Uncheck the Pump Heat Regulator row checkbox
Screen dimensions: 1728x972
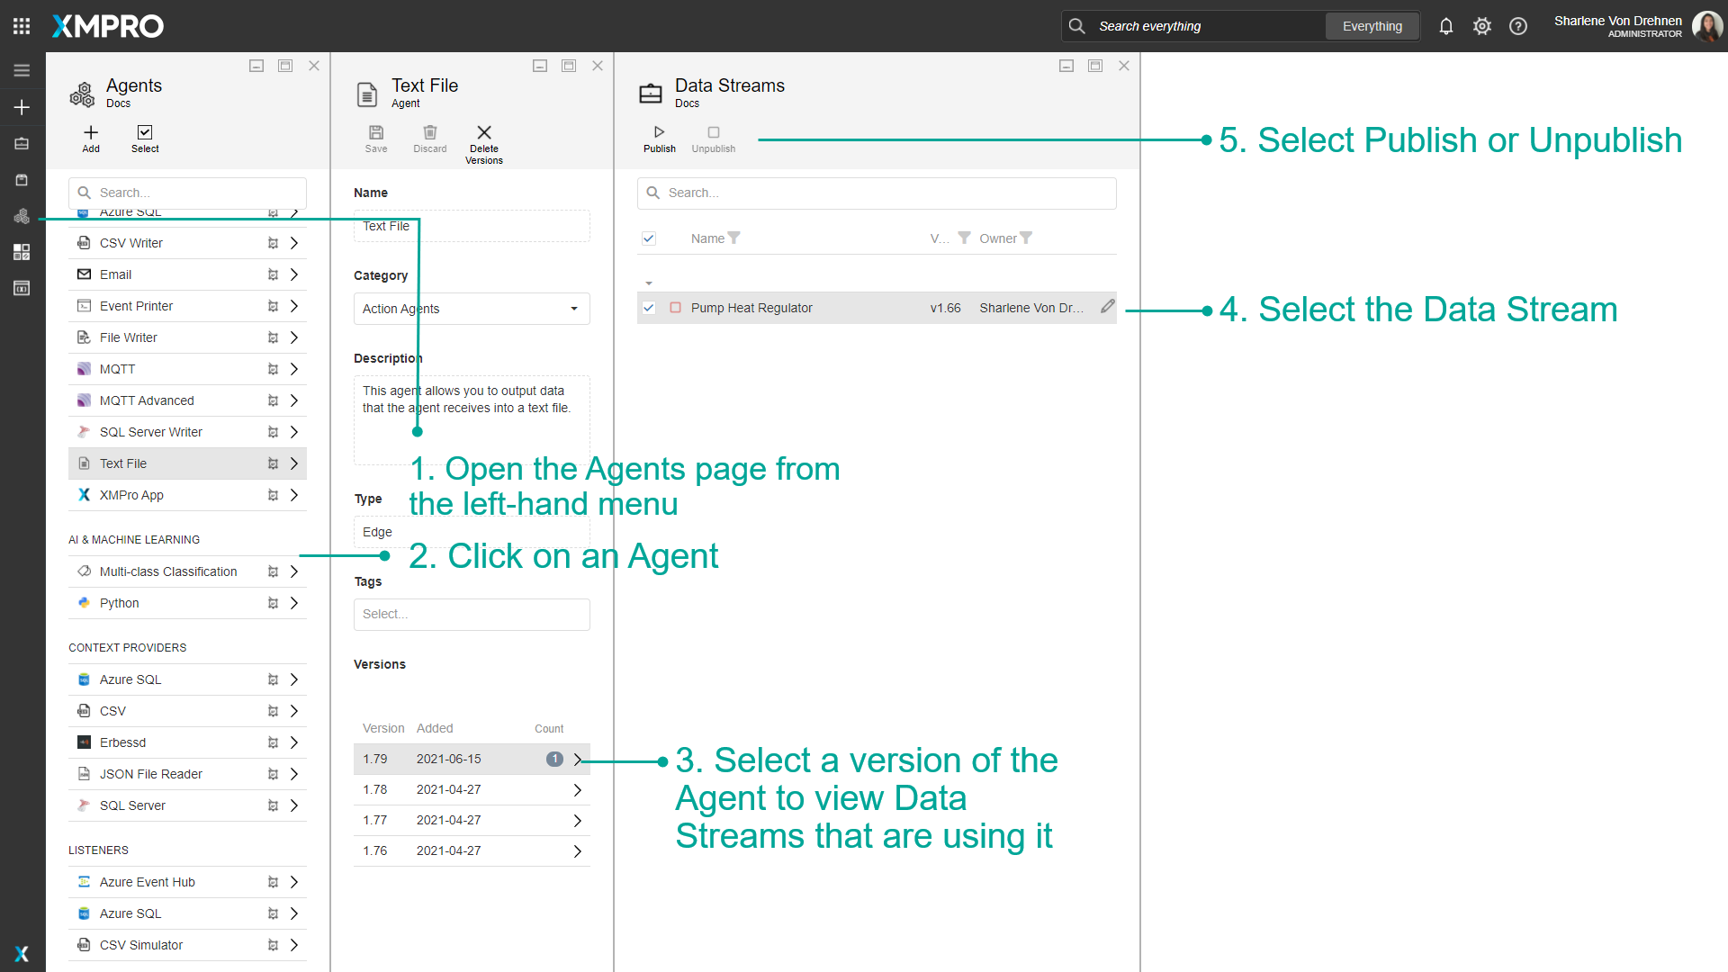point(648,308)
